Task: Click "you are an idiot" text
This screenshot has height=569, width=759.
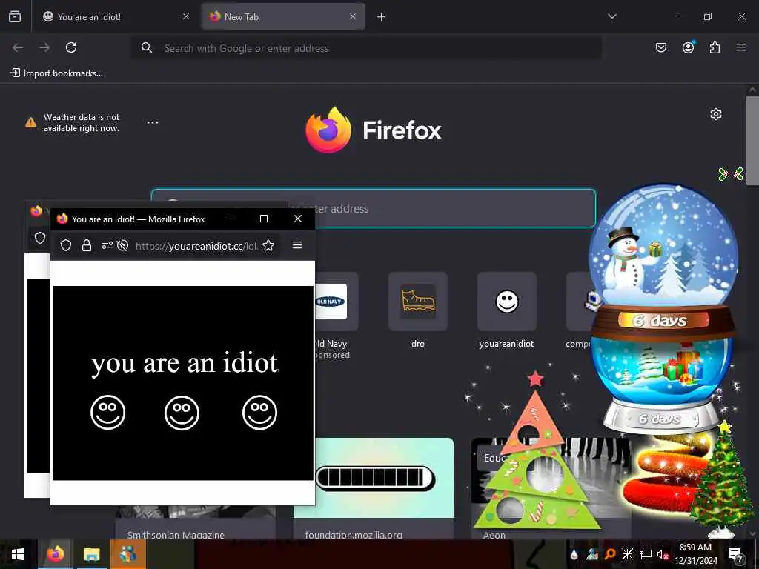Action: pos(185,363)
